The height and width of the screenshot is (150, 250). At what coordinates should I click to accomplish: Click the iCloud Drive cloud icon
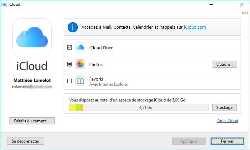pos(80,48)
